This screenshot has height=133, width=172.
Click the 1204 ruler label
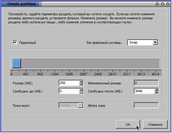(55, 74)
